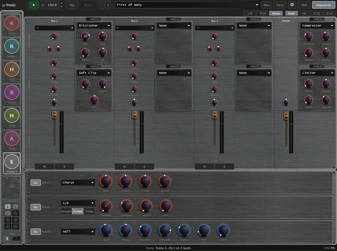Click the Chorus effect Voices knob
This screenshot has width=337, height=251.
(145, 181)
